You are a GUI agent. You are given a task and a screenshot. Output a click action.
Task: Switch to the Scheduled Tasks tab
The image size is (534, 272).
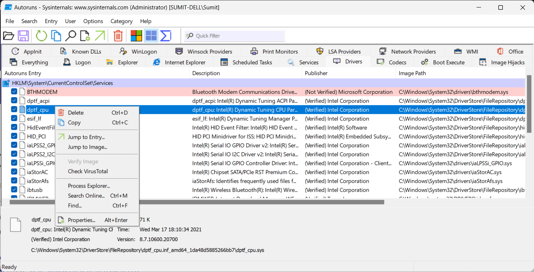247,62
